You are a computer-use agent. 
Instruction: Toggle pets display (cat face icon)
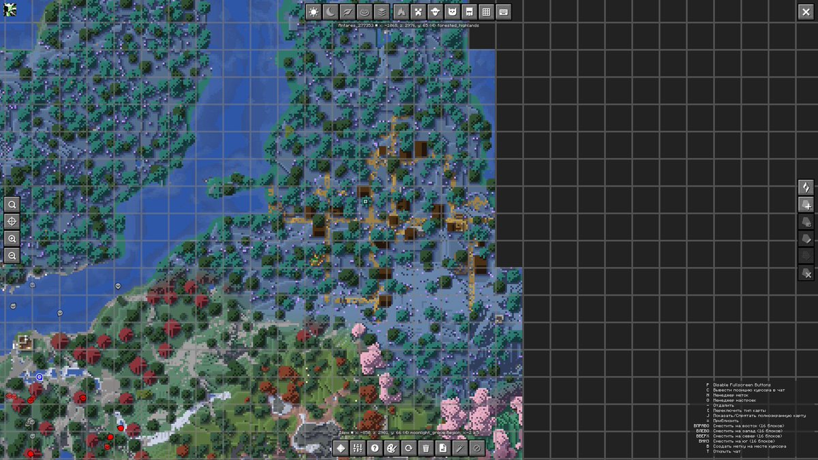pyautogui.click(x=453, y=12)
